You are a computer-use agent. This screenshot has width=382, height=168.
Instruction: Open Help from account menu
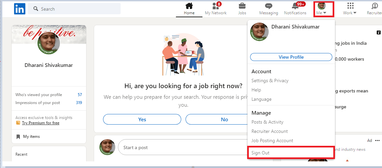256,90
